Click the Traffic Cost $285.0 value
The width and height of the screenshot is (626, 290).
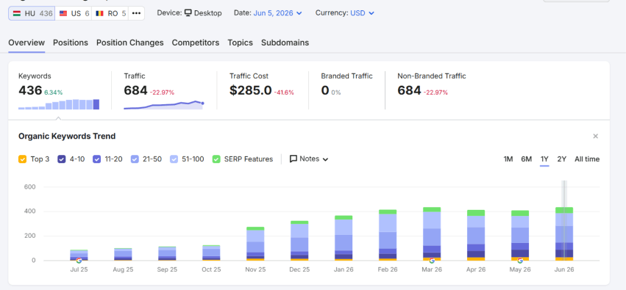250,90
